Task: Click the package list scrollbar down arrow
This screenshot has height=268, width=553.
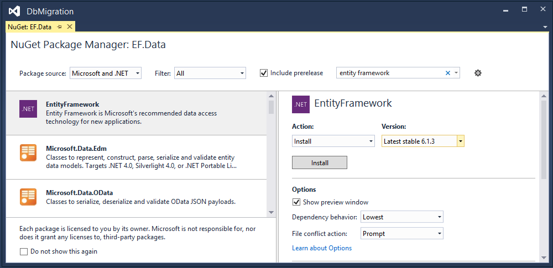Action: pos(271,212)
